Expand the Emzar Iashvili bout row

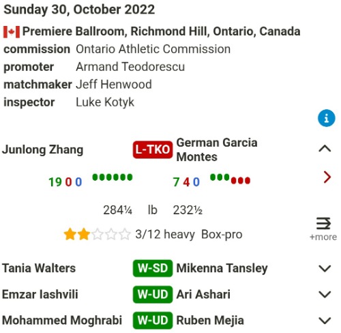[325, 294]
